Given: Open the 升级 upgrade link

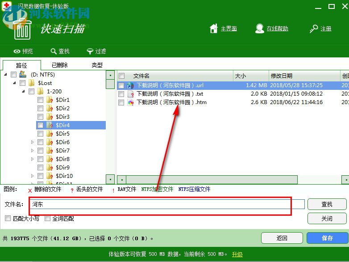Looking at the screenshot, I should (x=237, y=254).
